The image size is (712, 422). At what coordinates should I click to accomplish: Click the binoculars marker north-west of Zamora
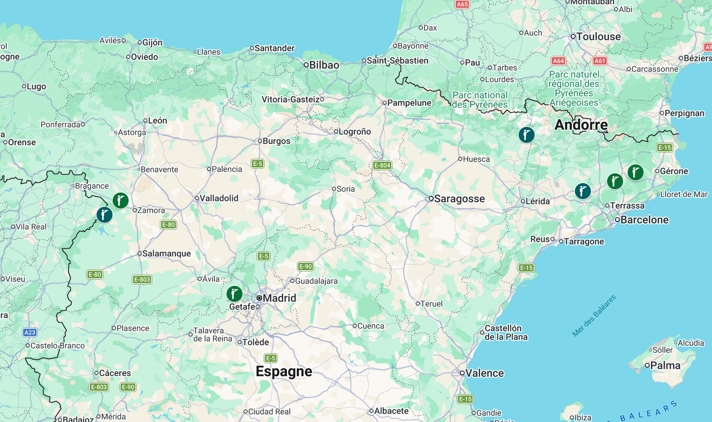click(x=121, y=201)
